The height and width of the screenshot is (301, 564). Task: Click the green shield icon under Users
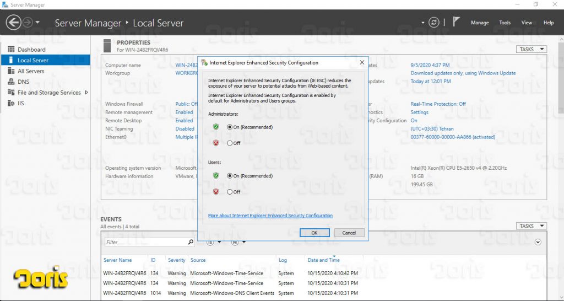(x=216, y=175)
